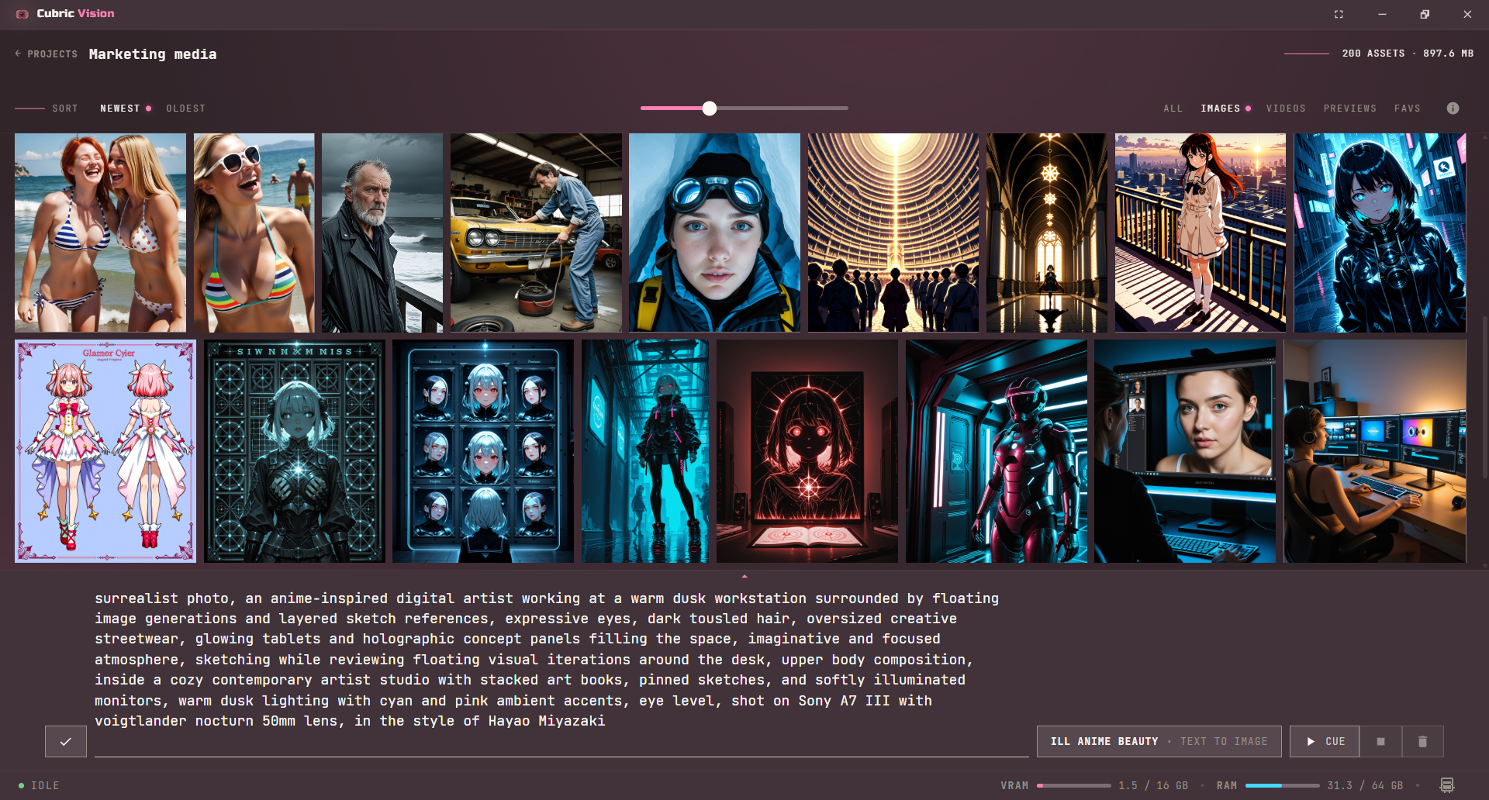This screenshot has height=800, width=1489.
Task: Open the mechanic with yellow car thumbnail
Action: [x=536, y=233]
